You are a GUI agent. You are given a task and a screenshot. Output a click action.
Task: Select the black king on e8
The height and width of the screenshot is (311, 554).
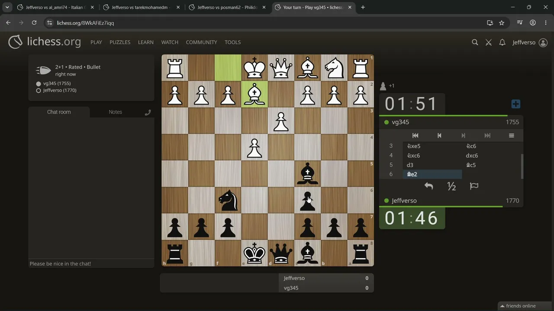pos(254,253)
